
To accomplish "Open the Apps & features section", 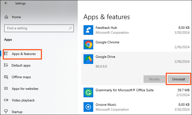I will [24, 54].
